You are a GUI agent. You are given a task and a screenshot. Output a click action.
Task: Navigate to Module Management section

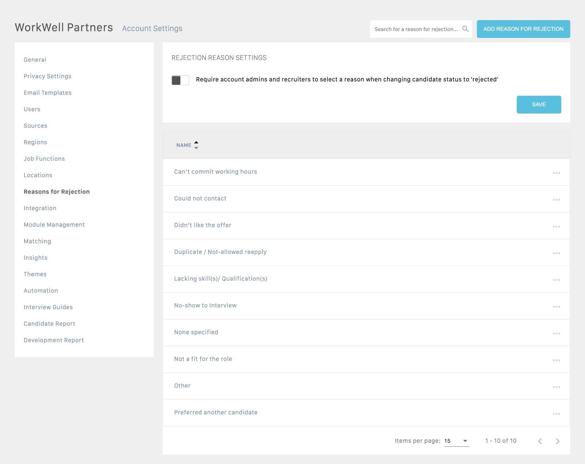54,225
